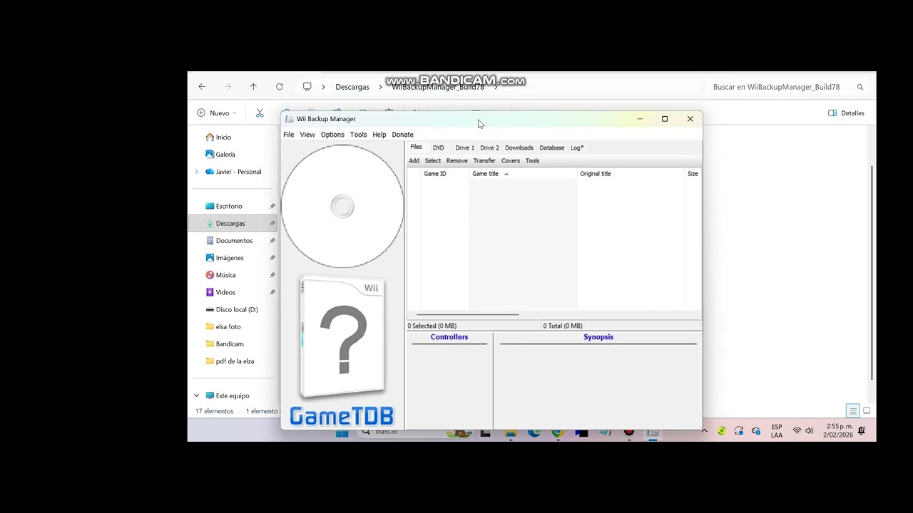Switch to details list view in Explorer status bar
Screen dimensions: 913x513
pos(853,411)
